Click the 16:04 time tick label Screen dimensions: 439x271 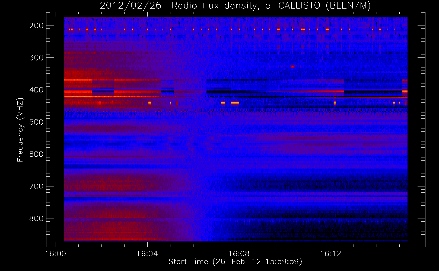pyautogui.click(x=147, y=254)
